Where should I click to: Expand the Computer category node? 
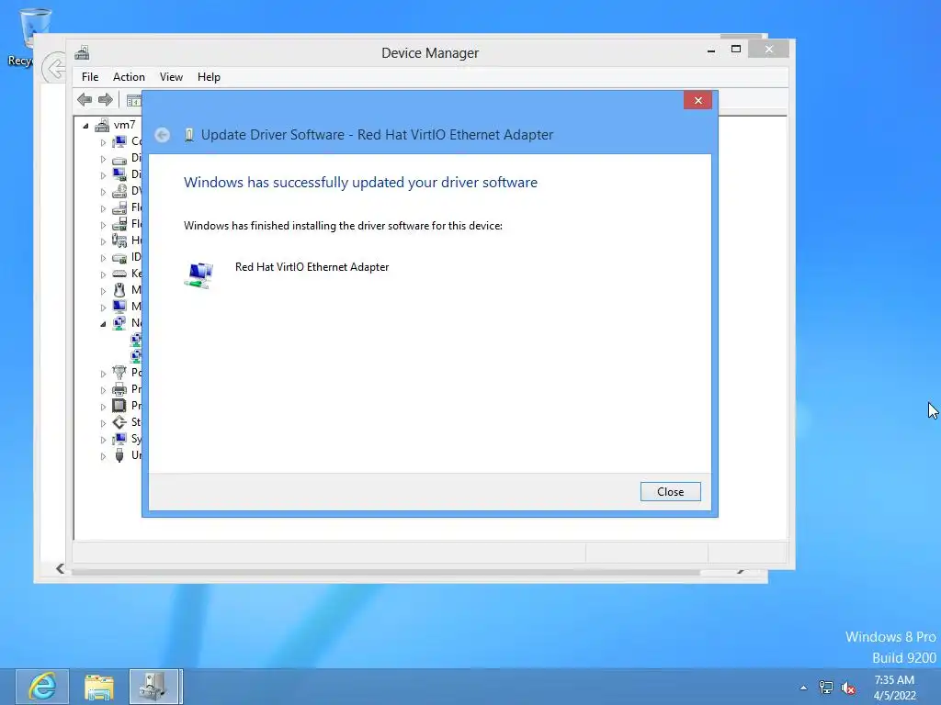click(x=103, y=142)
